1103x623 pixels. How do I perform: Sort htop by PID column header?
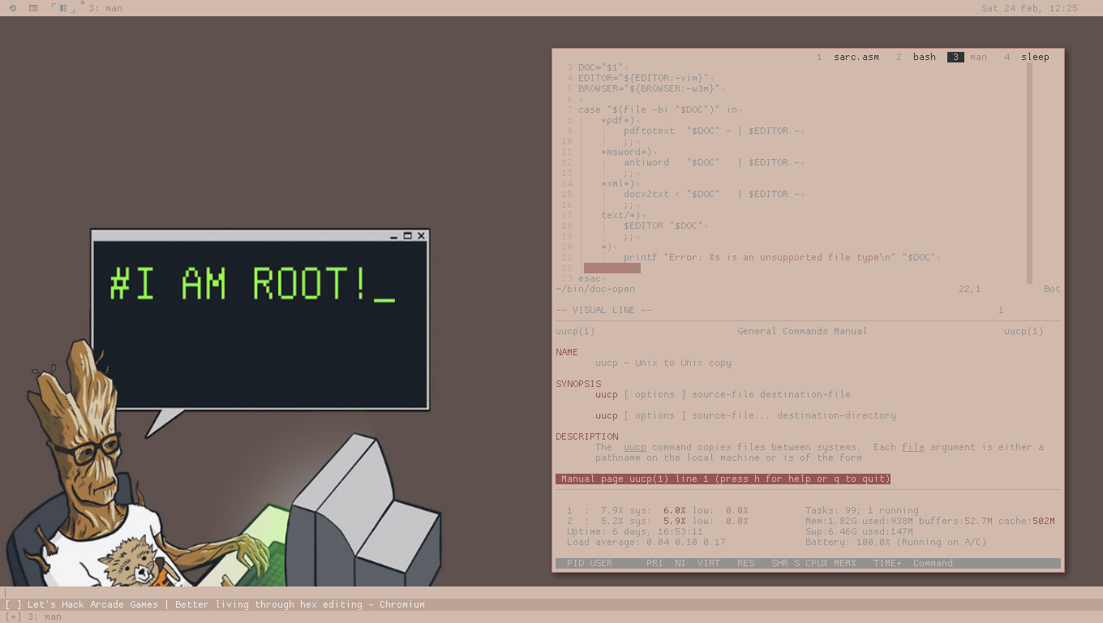tap(575, 563)
